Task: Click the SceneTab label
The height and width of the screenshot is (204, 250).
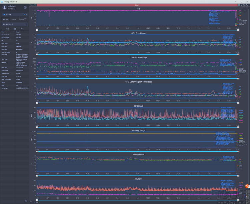Action: coord(33,5)
